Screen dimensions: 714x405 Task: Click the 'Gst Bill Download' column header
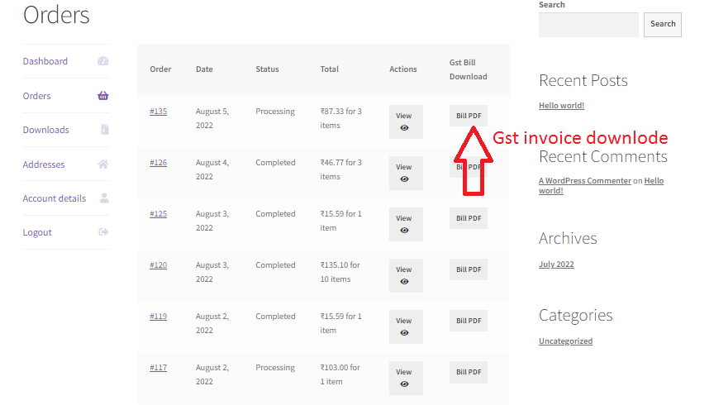468,69
